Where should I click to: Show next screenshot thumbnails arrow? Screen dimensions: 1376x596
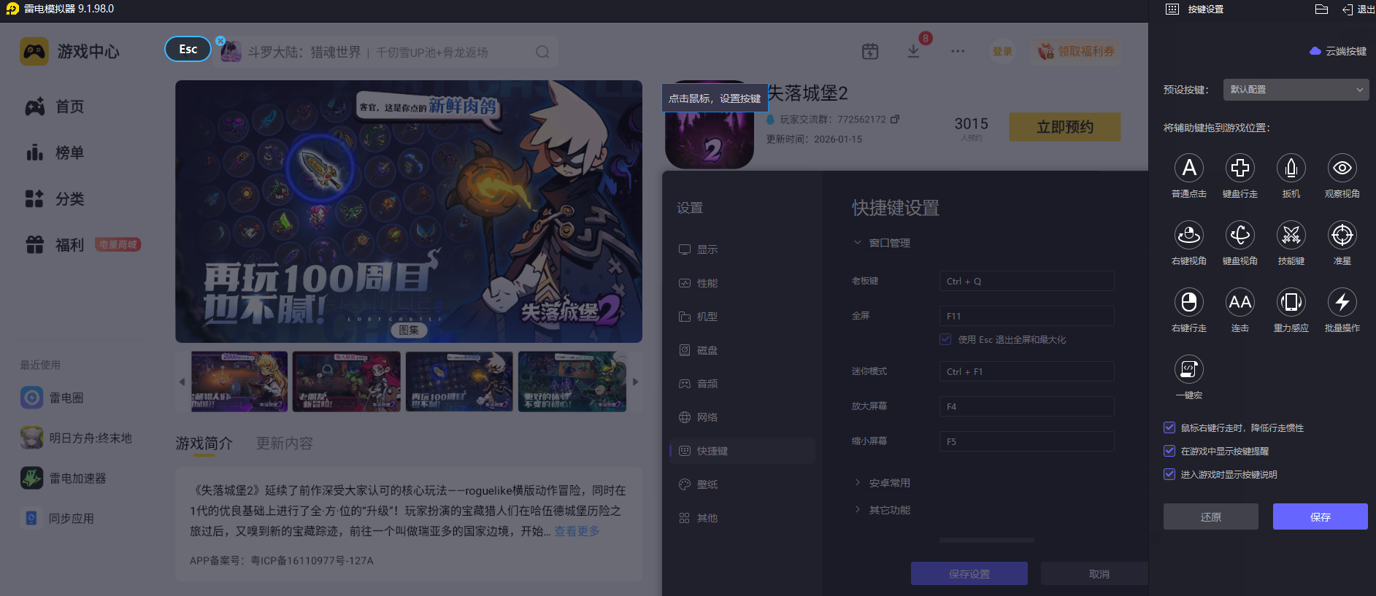click(636, 382)
